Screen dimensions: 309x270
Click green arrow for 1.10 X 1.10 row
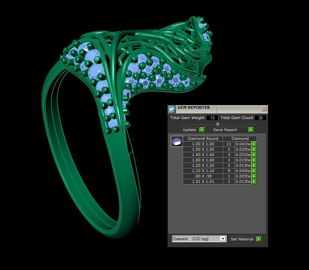tap(254, 171)
